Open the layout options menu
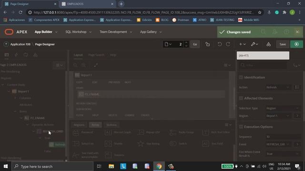 point(227,65)
